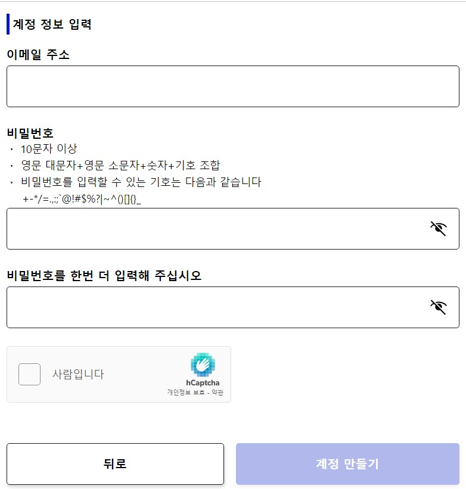Screen dimensions: 466x489
Task: Click the 비밀번호 password input box
Action: [209, 229]
